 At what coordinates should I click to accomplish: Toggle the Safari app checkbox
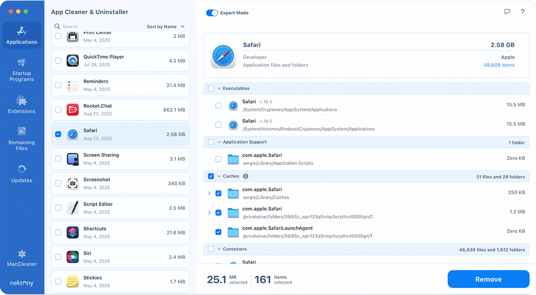pyautogui.click(x=58, y=134)
